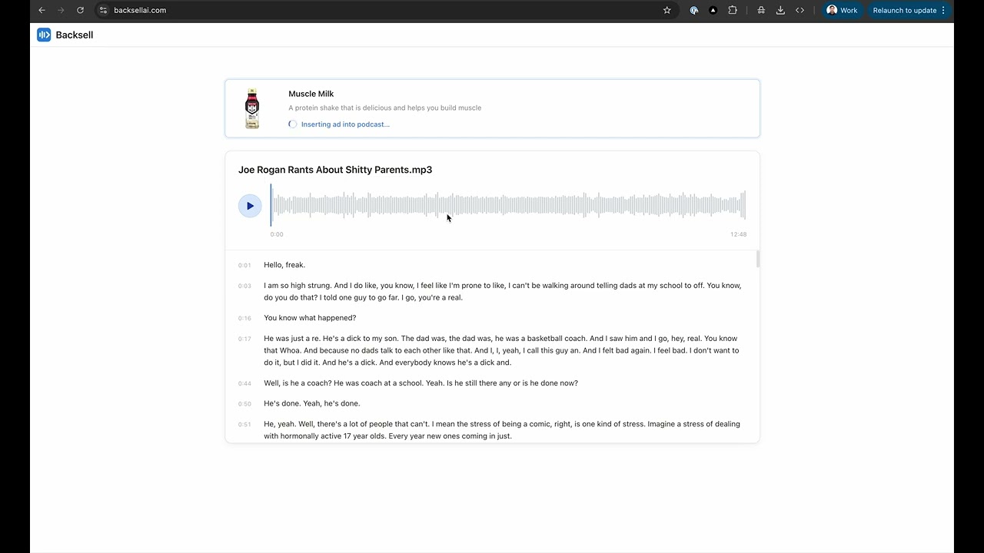Screen dimensions: 984x553
Task: Click the 0:16 timestamp
Action: click(x=244, y=318)
